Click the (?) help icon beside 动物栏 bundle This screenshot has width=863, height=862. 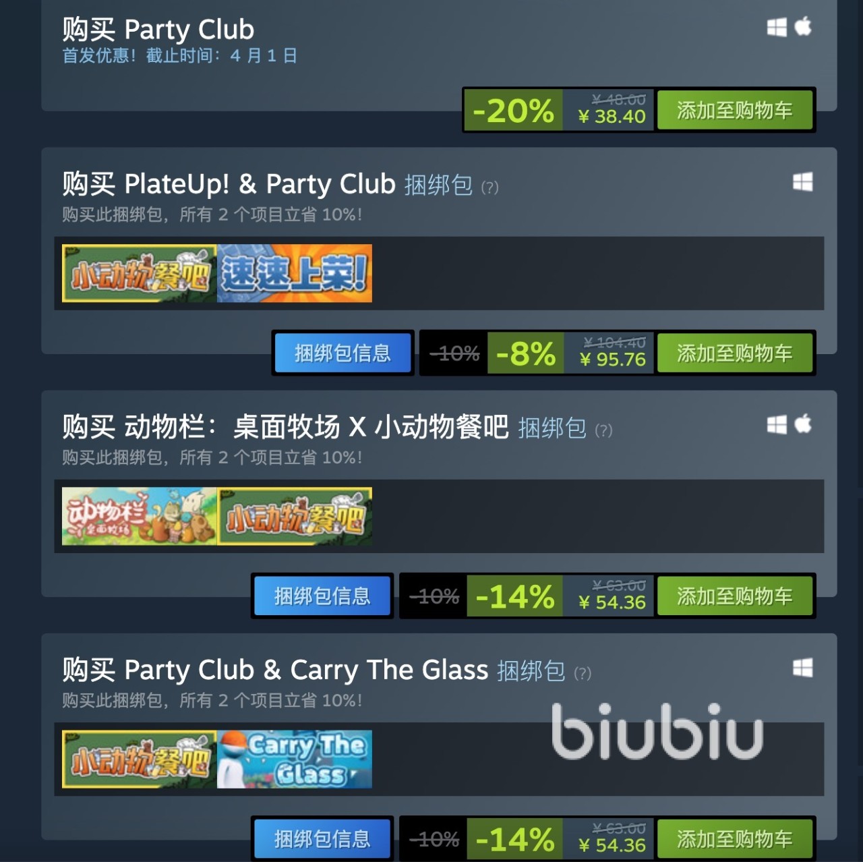603,430
